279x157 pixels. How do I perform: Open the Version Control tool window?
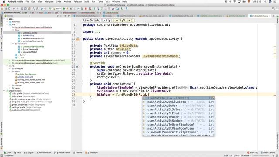click(62, 153)
